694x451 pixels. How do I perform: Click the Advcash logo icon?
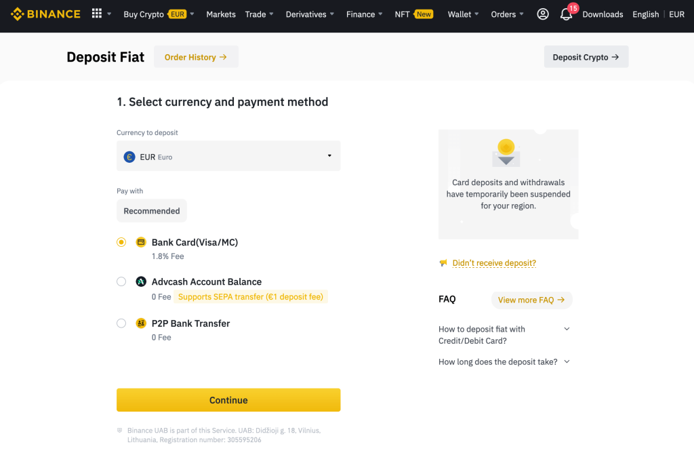point(141,281)
